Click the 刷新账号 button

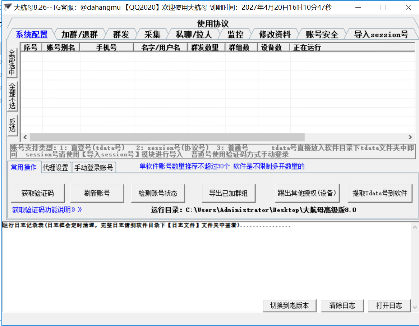point(97,193)
